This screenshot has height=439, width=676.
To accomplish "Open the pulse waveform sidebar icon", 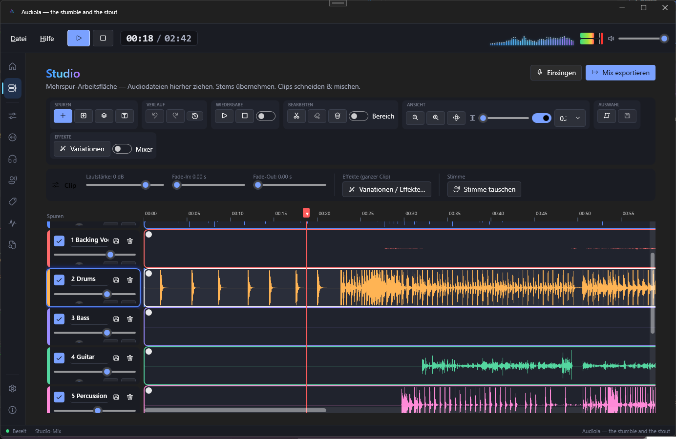I will (x=13, y=223).
